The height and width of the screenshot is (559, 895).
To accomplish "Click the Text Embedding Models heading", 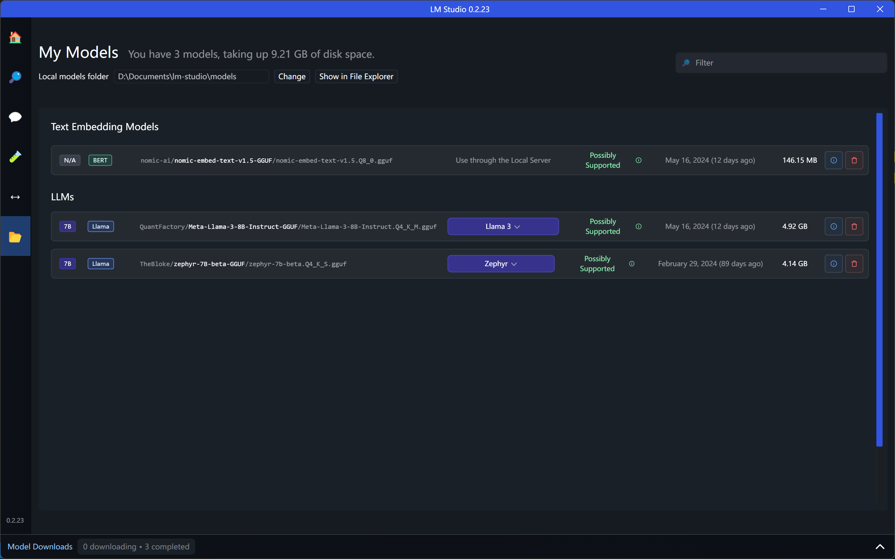I will pyautogui.click(x=105, y=126).
